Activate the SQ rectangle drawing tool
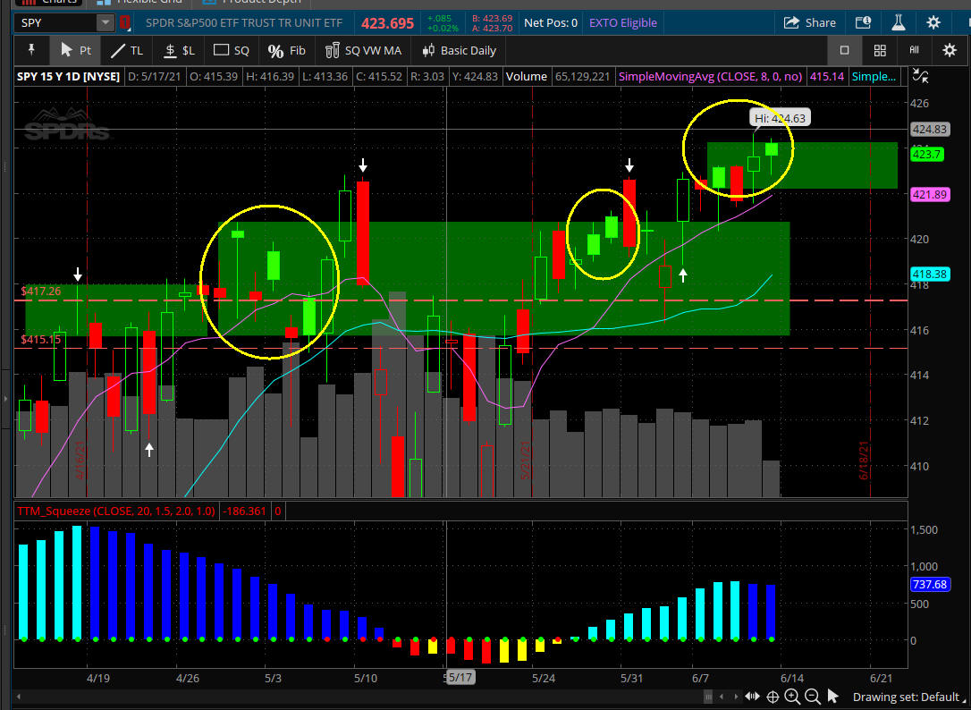971x710 pixels. (232, 51)
